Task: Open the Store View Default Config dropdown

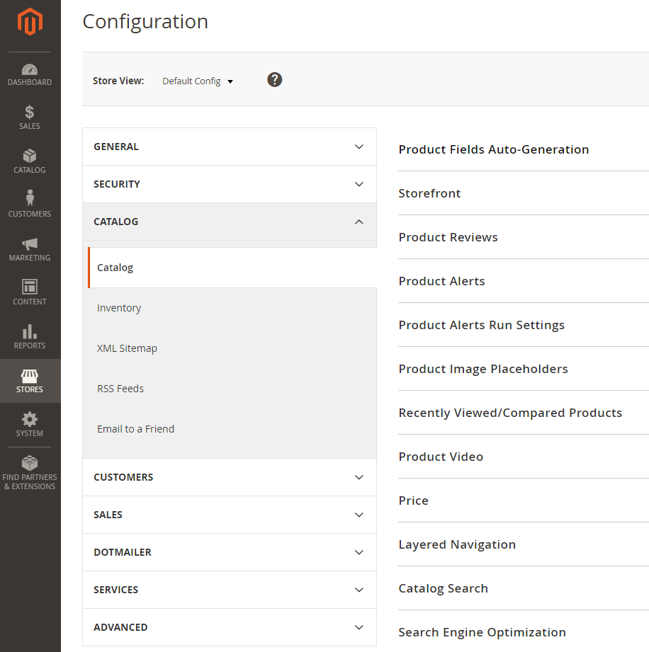Action: click(x=198, y=81)
